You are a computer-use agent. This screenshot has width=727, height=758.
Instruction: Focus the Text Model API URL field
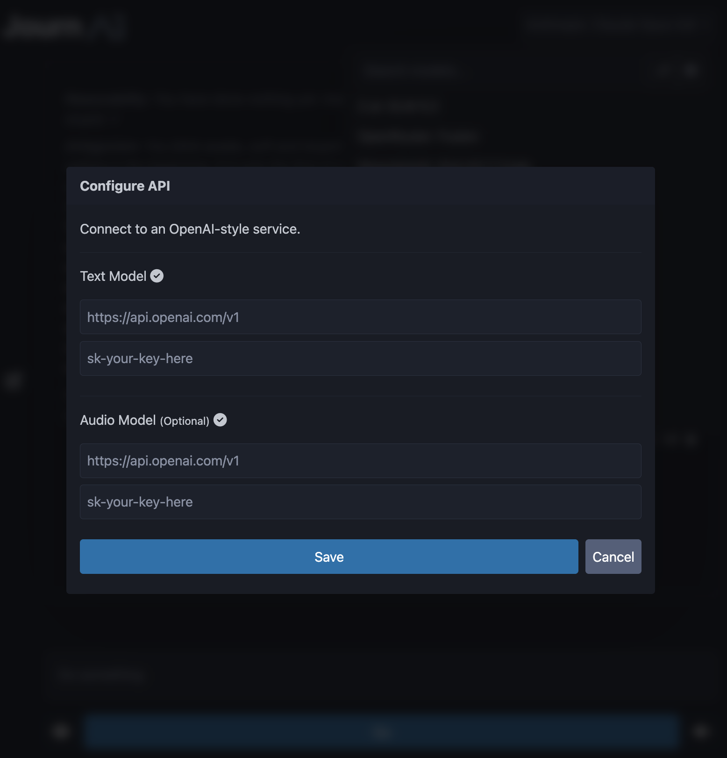361,317
